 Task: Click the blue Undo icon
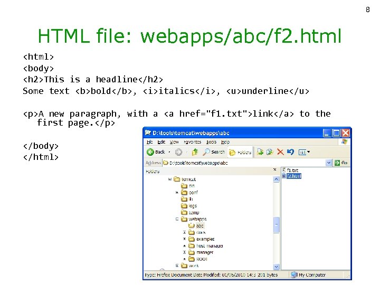290,152
